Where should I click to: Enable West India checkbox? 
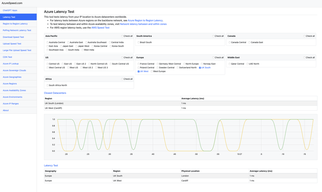(83, 50)
